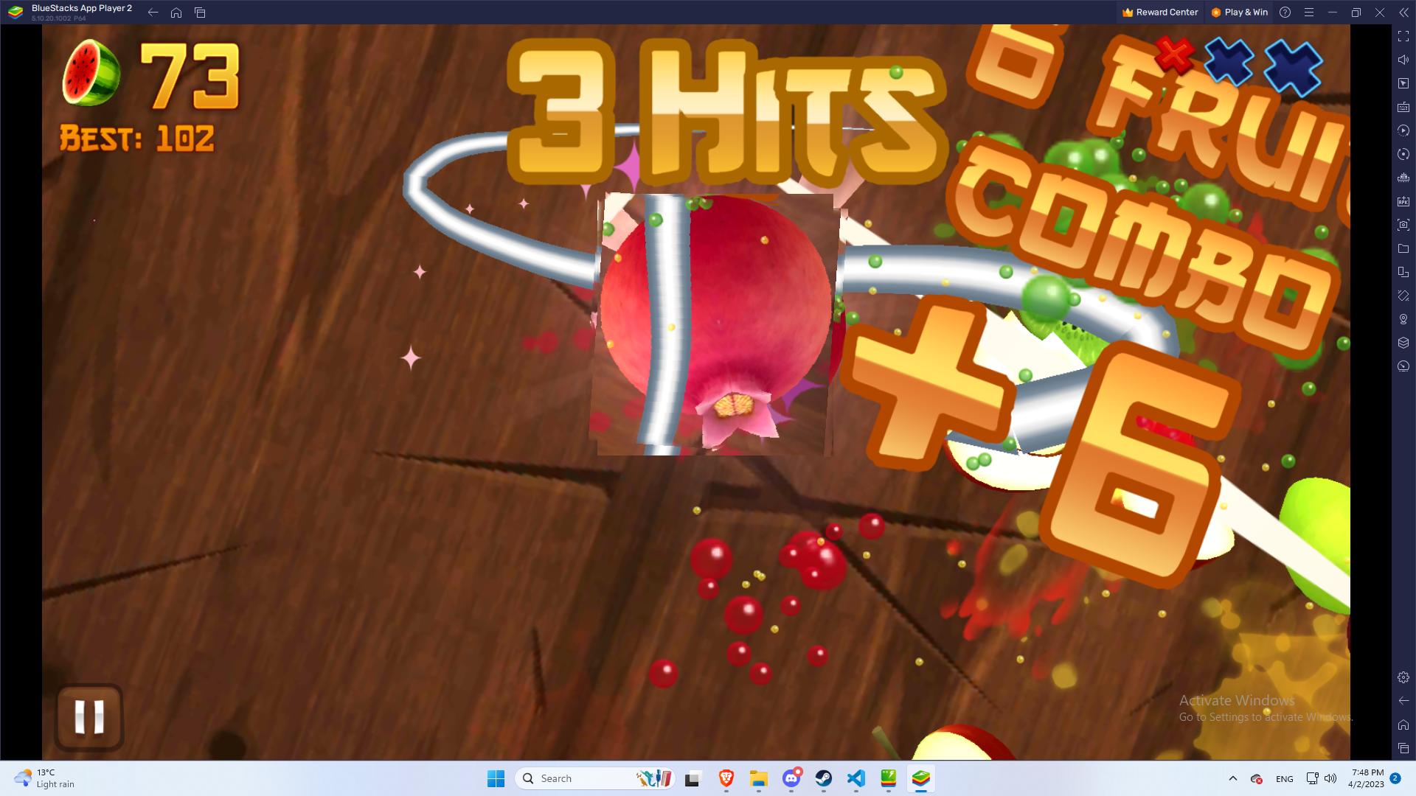This screenshot has height=796, width=1416.
Task: Open recent apps tabs view
Action: click(x=200, y=12)
